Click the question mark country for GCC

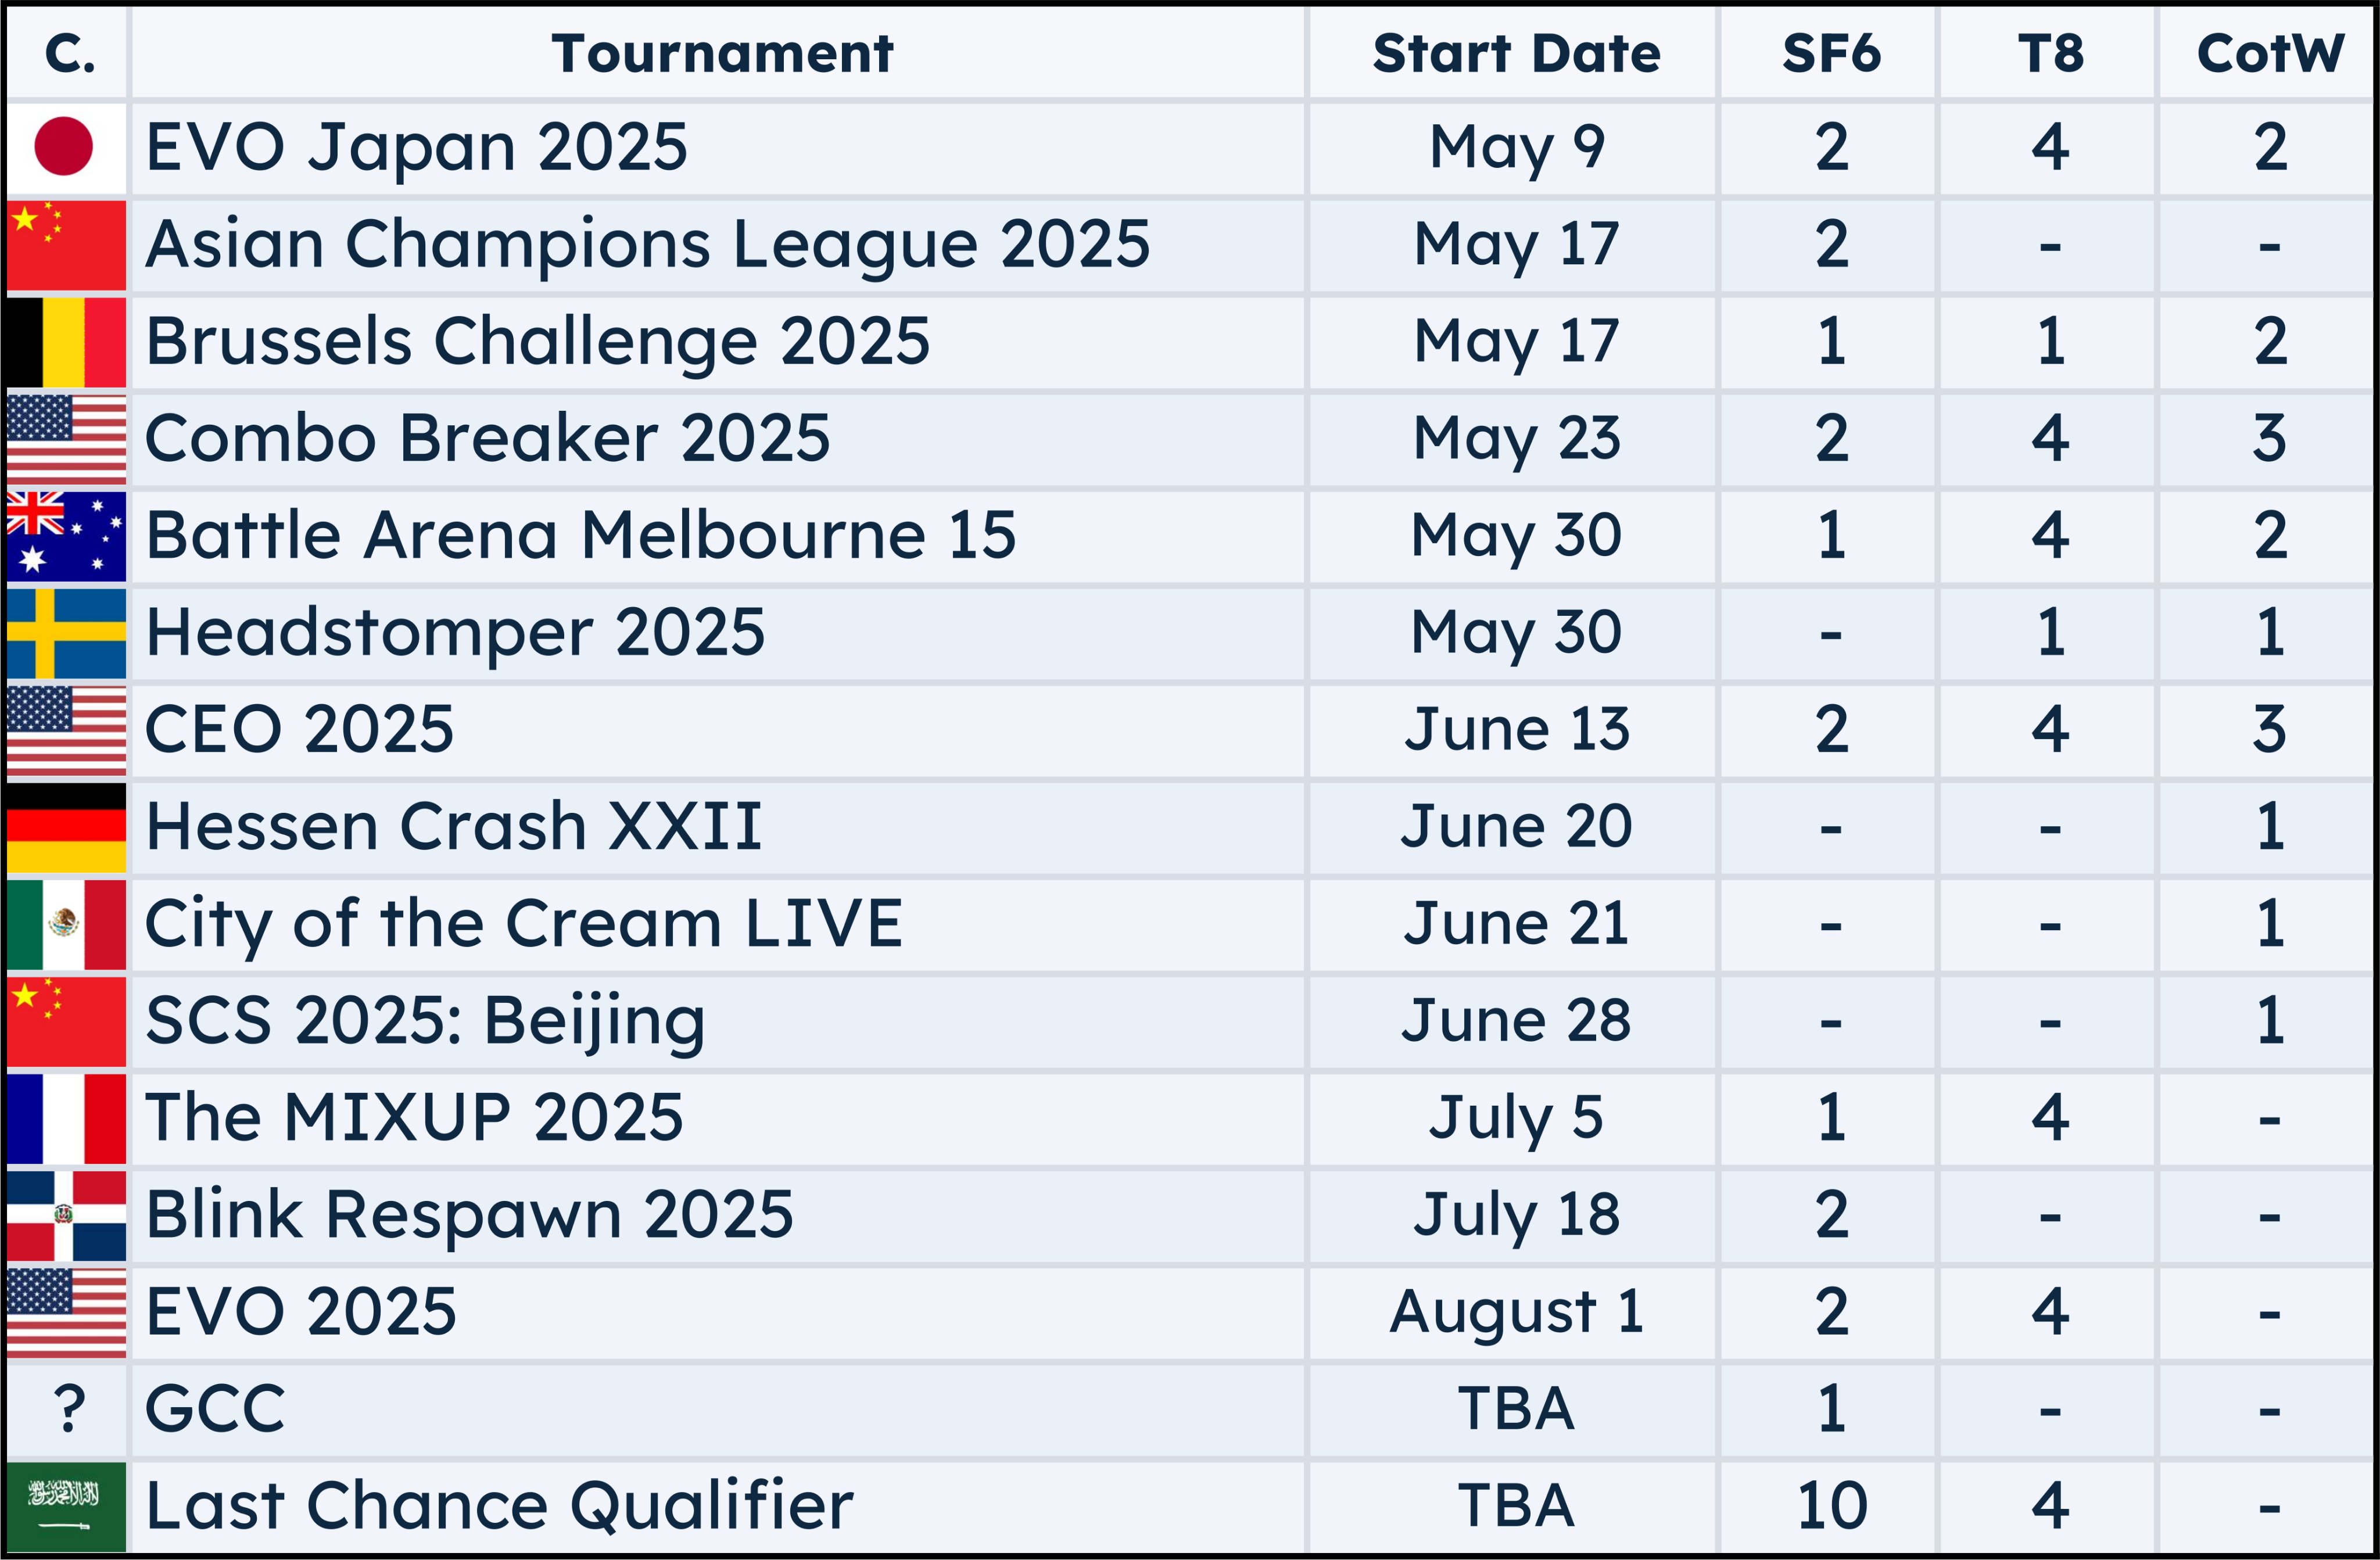69,1409
